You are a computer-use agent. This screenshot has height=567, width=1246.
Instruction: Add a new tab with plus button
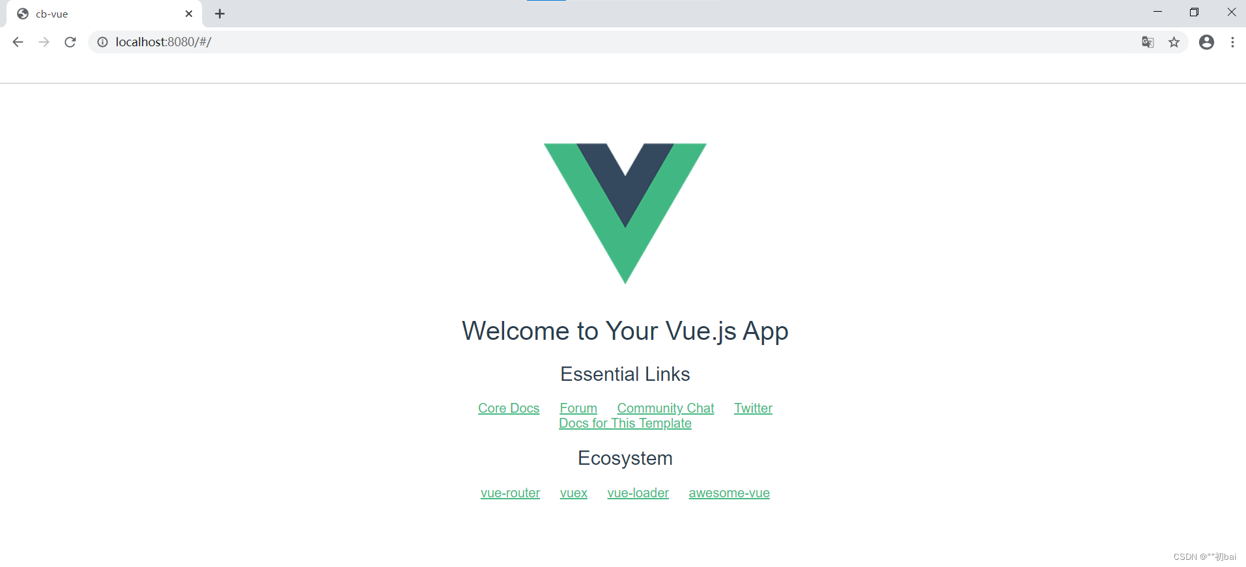pos(220,14)
